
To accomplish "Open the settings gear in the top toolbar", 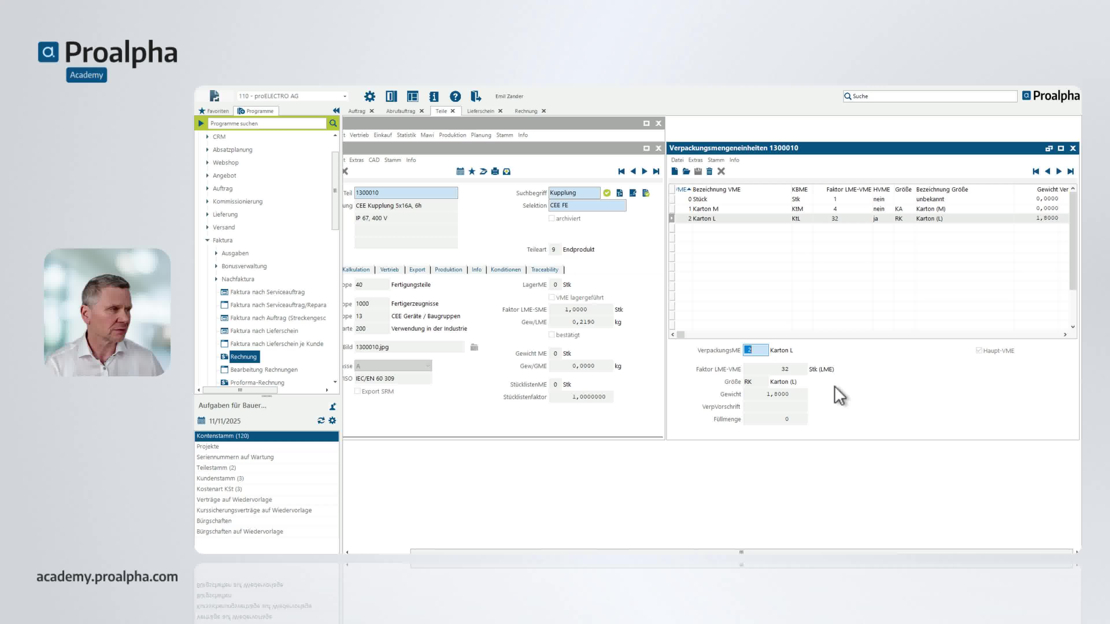I will [369, 96].
